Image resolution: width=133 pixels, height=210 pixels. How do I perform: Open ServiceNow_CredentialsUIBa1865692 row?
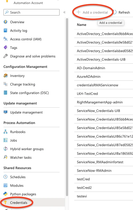point(104,153)
